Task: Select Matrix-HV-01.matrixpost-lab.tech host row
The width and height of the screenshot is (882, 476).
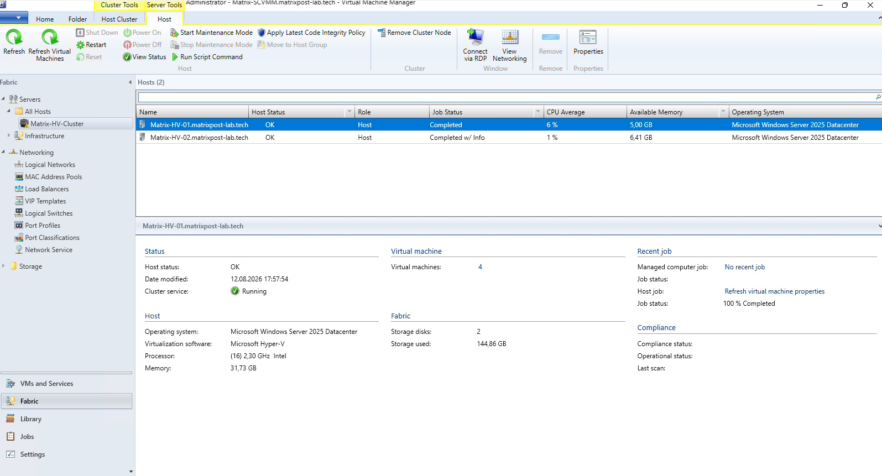Action: (509, 125)
